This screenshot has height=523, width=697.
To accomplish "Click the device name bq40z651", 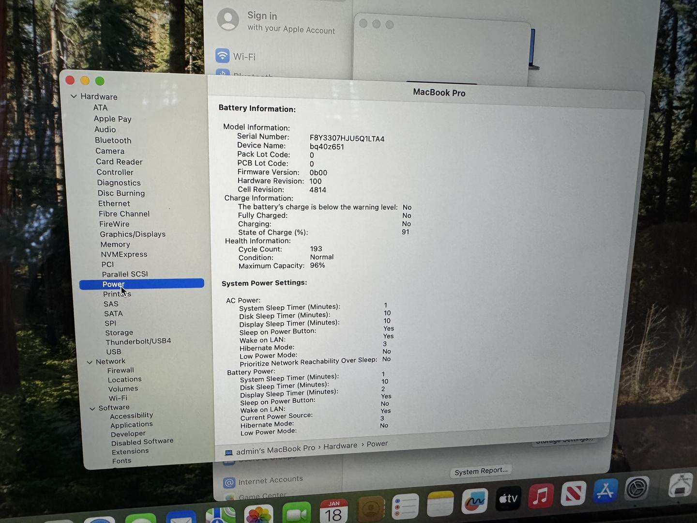I will (327, 147).
